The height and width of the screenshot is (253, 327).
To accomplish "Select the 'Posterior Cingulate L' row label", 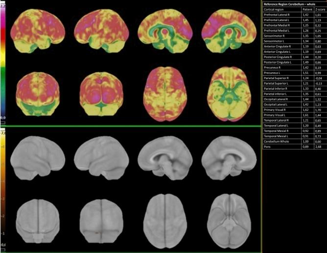I will pos(278,62).
